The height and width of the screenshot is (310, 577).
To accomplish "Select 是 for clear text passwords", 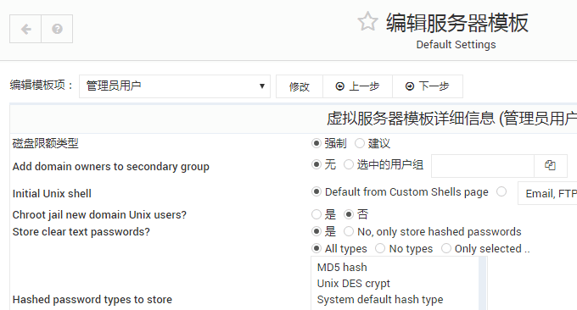I will (x=317, y=231).
